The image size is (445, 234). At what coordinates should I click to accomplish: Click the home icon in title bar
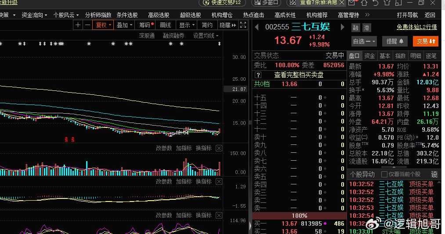[364, 3]
